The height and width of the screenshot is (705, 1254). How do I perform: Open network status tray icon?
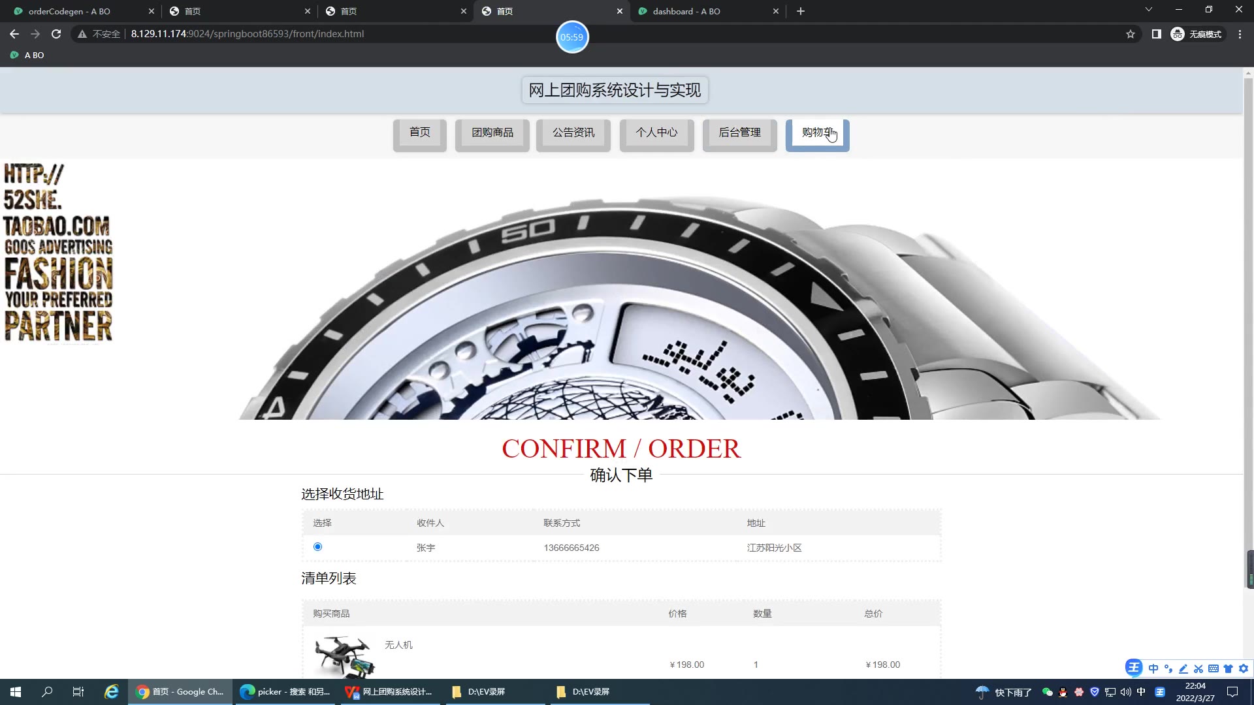click(x=1110, y=692)
